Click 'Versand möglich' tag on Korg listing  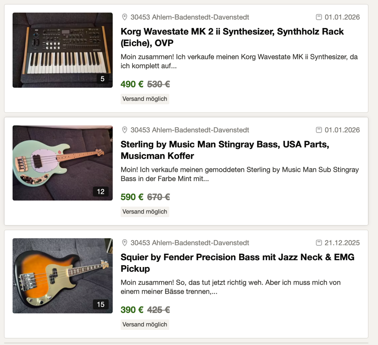145,99
